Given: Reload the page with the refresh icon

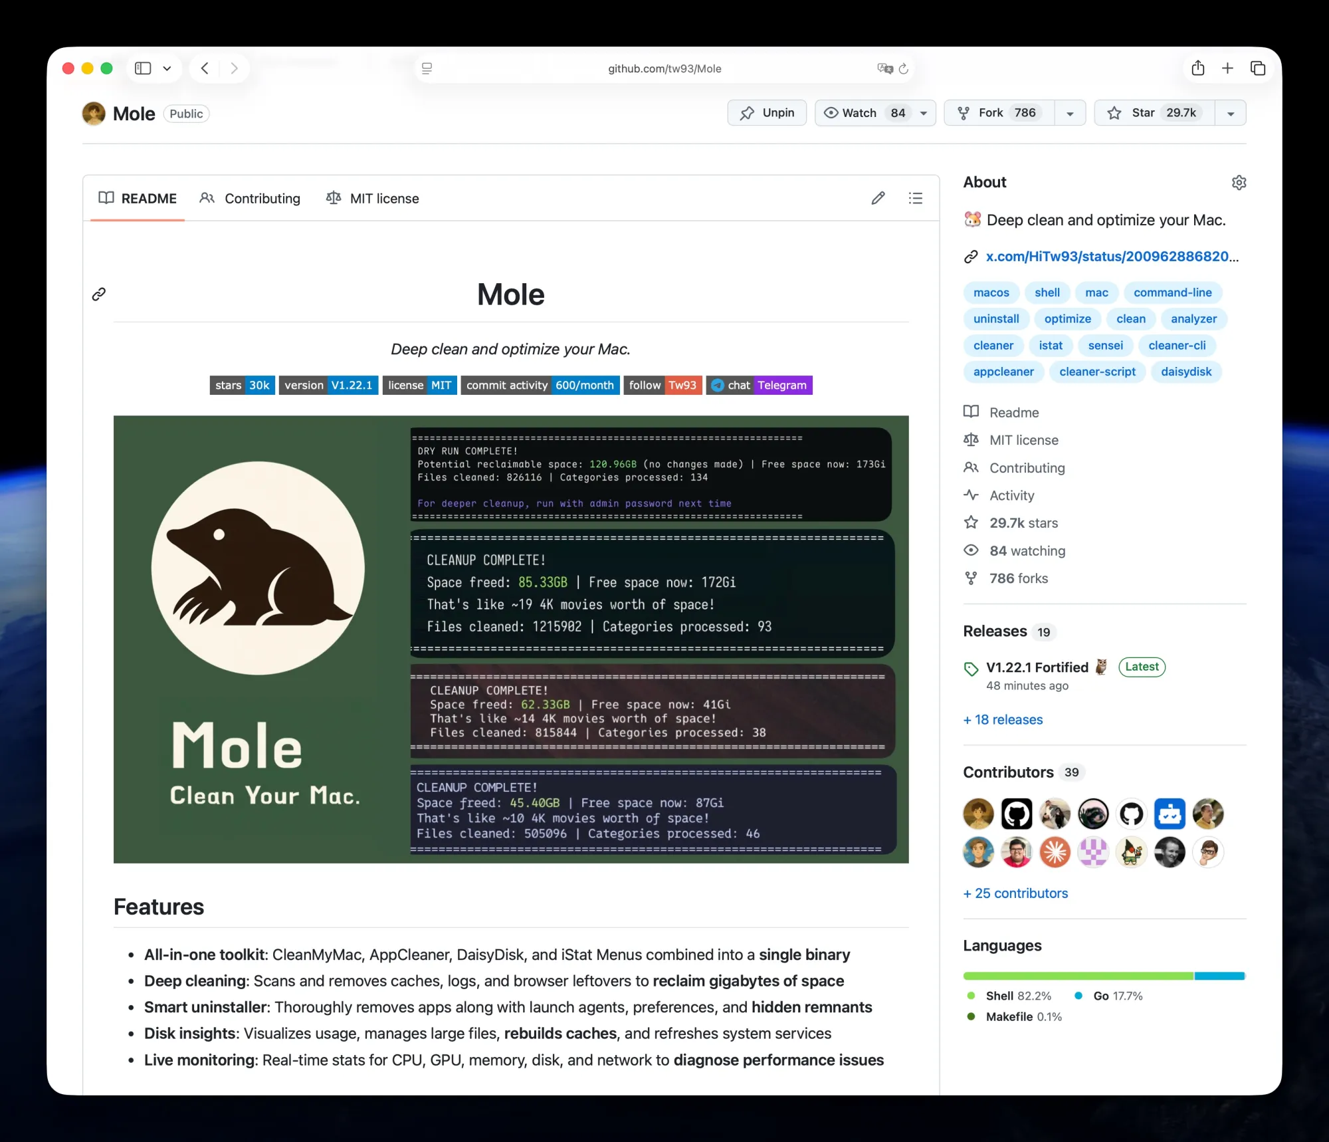Looking at the screenshot, I should [904, 68].
